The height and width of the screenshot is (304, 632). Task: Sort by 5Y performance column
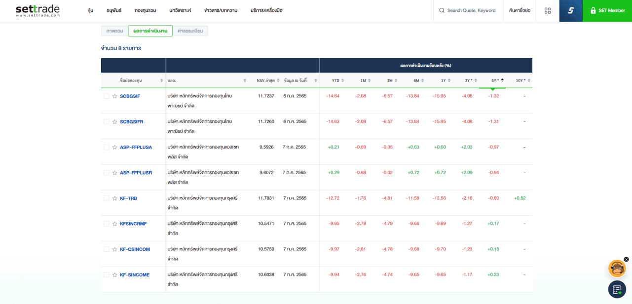(x=496, y=80)
